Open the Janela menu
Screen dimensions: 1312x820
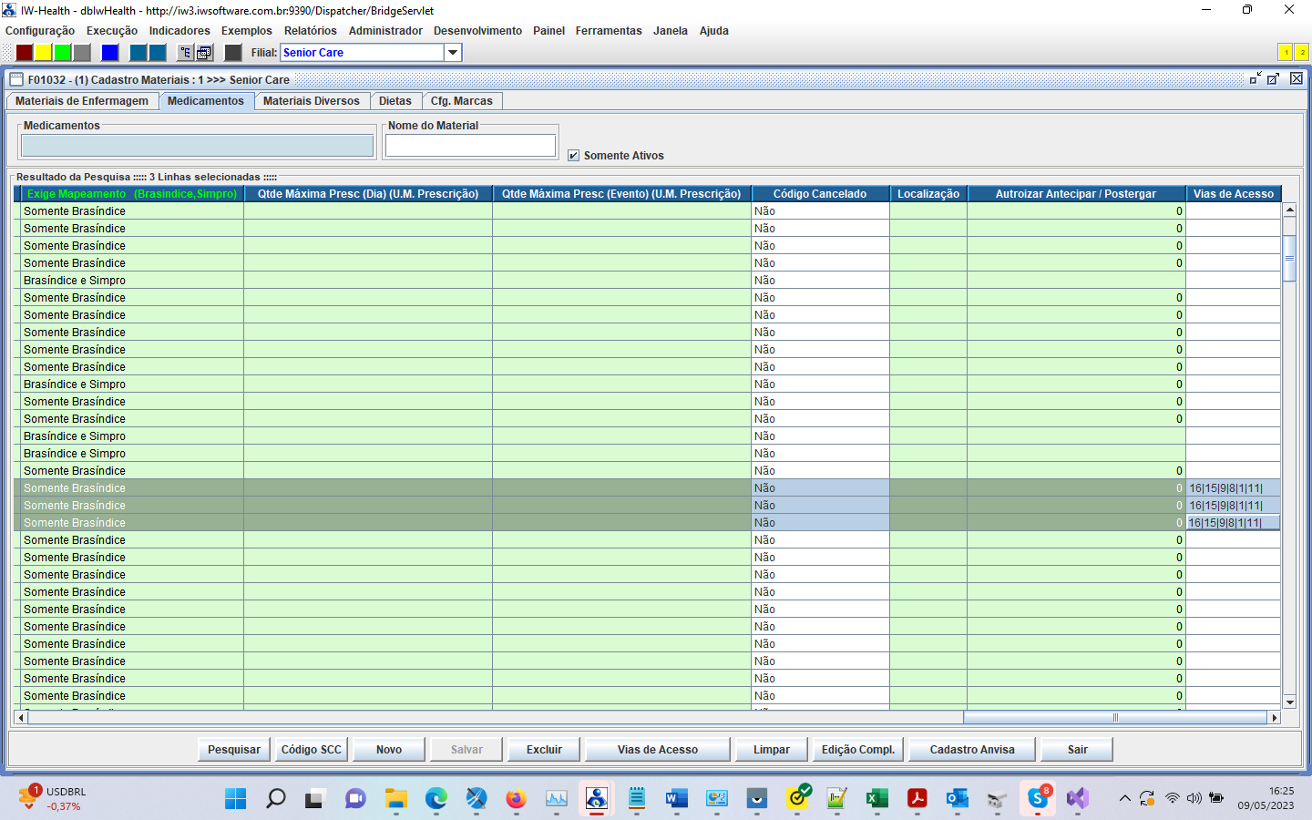pyautogui.click(x=671, y=31)
